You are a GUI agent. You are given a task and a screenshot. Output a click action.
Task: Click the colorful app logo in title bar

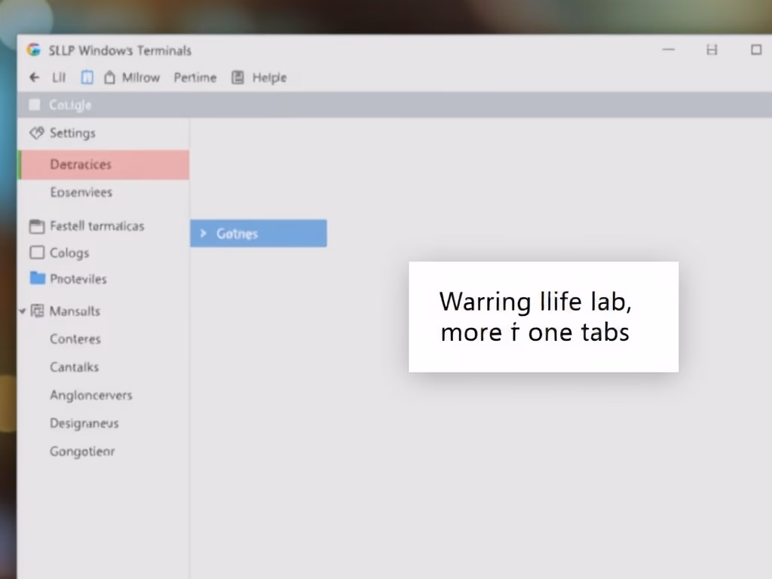point(33,51)
